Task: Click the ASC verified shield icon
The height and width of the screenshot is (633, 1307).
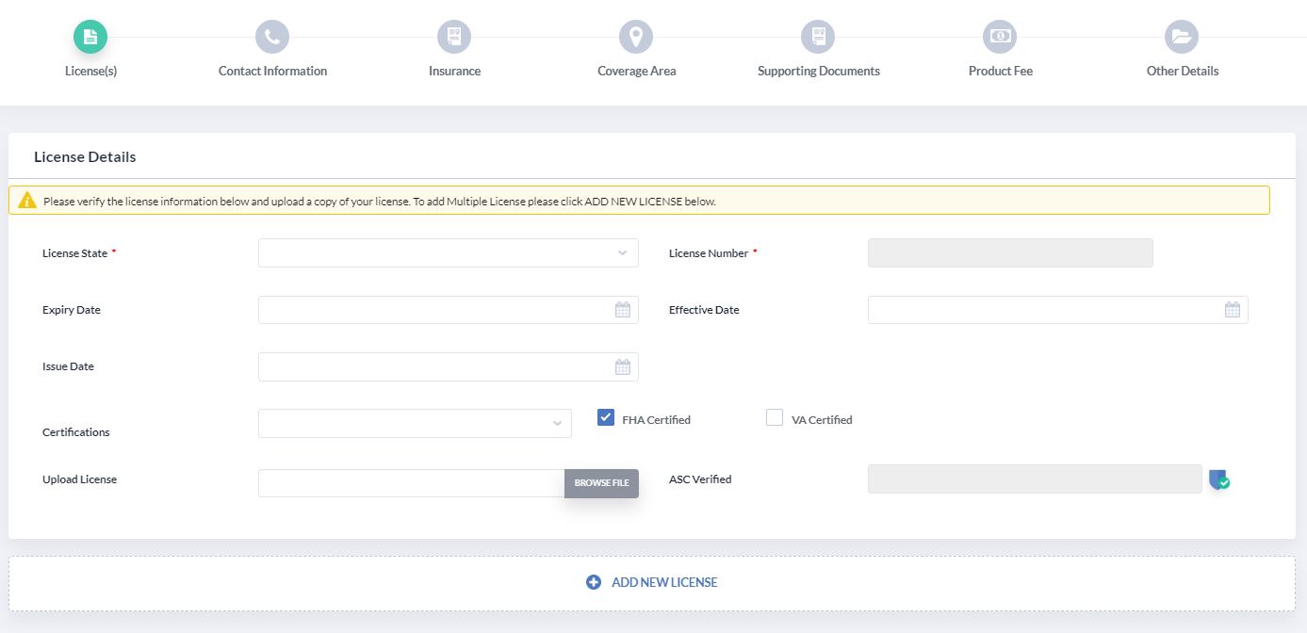Action: 1219,479
